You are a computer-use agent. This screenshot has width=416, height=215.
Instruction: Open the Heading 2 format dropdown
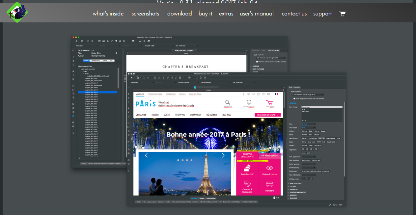pos(142,82)
